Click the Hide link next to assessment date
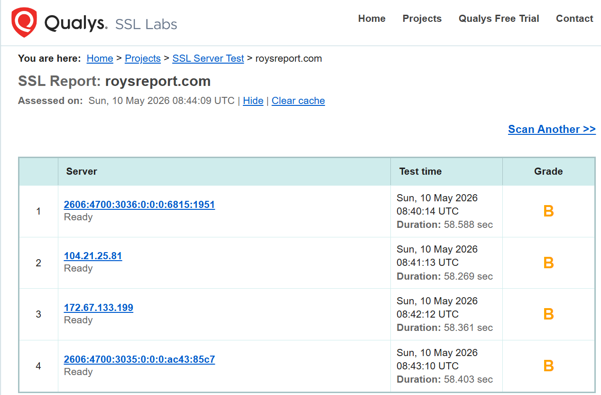601x395 pixels. pyautogui.click(x=253, y=101)
